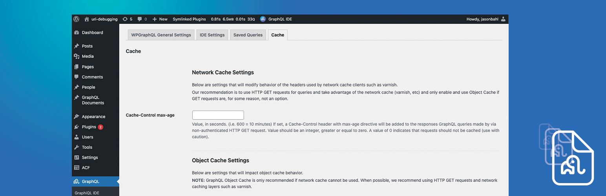
Task: Click the Appearance paintbrush icon
Action: [x=77, y=116]
